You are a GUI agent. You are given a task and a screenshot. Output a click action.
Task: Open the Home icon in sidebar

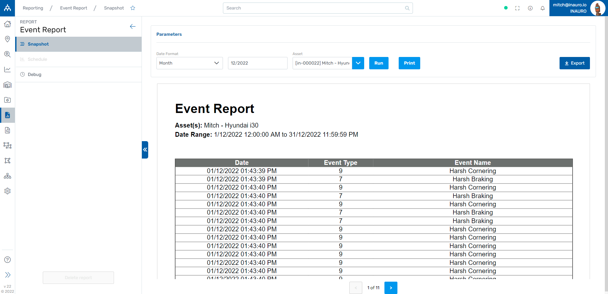click(7, 24)
